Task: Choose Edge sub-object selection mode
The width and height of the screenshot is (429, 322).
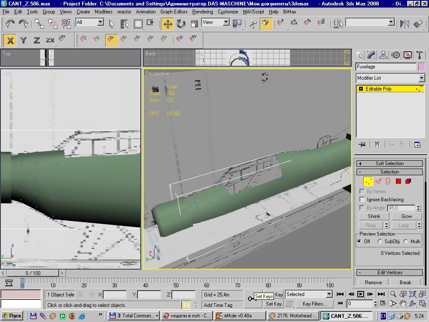Action: tap(378, 181)
